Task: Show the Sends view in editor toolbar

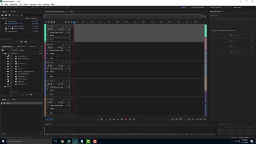Action: tap(52, 22)
